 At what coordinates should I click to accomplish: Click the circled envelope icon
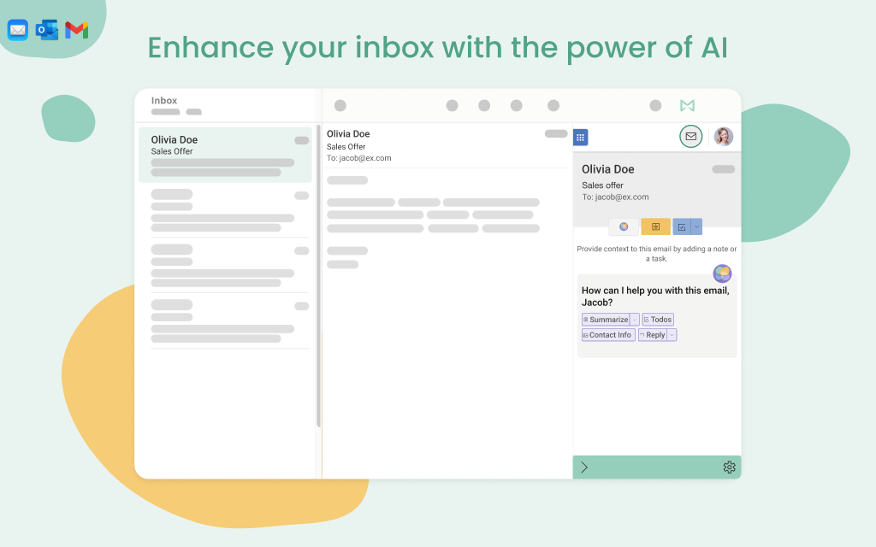pos(690,136)
